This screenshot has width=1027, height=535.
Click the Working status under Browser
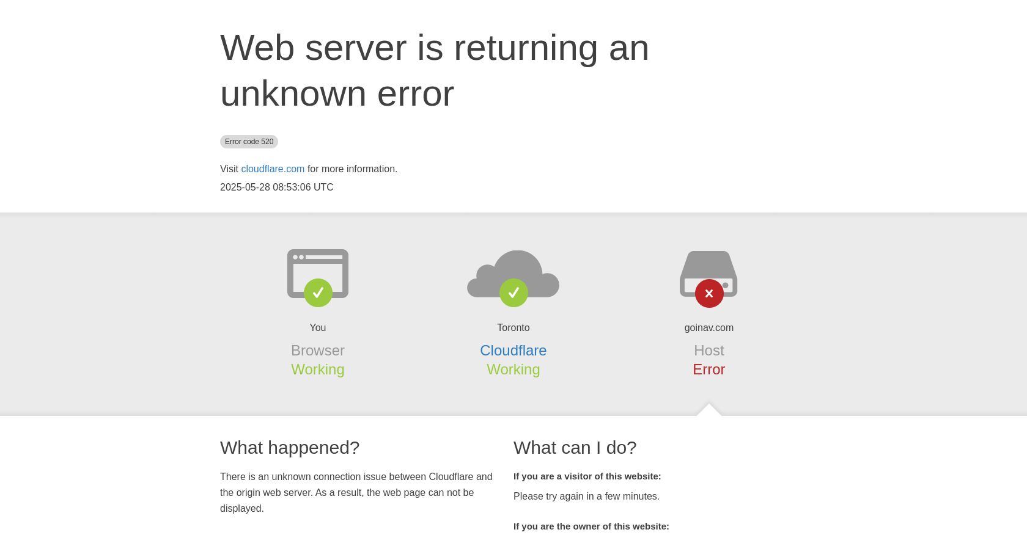click(318, 369)
